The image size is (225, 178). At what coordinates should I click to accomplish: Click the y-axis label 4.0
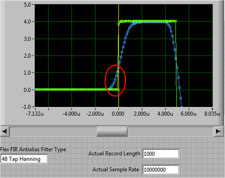pos(27,22)
